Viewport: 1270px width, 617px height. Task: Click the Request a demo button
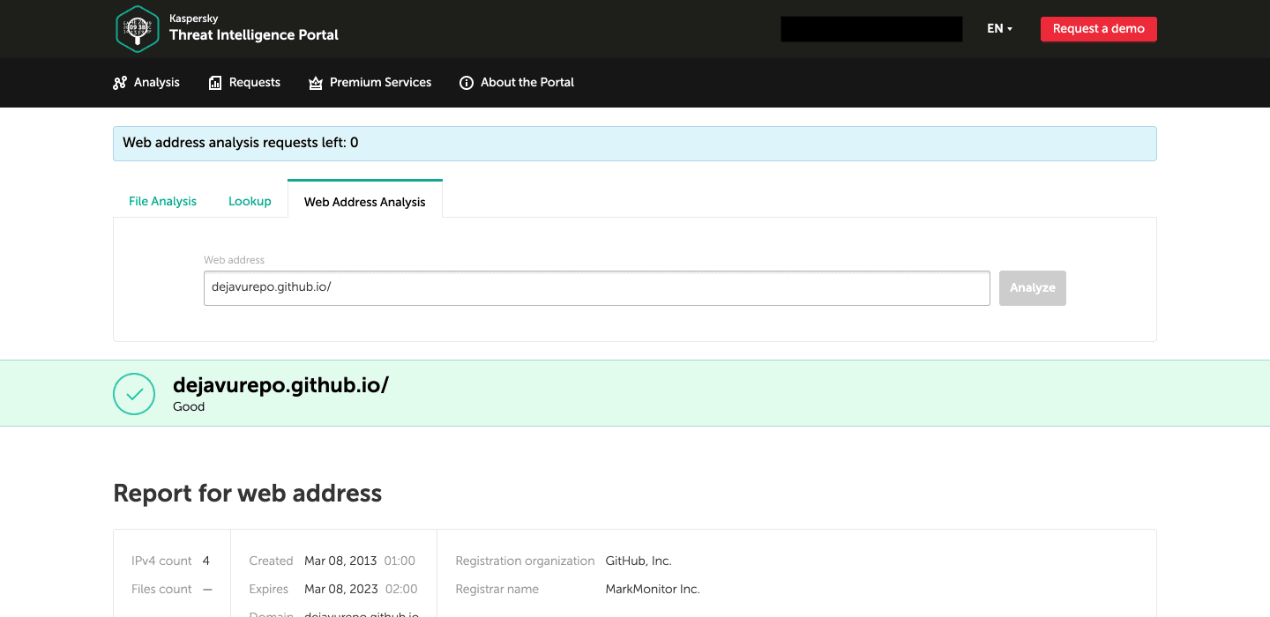[x=1099, y=28]
